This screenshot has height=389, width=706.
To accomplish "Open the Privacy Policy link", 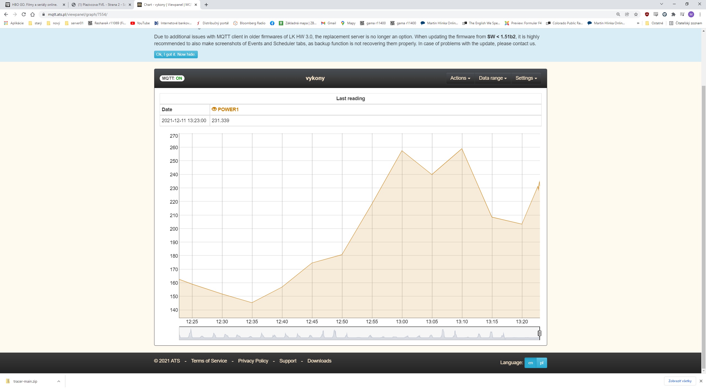I will click(253, 361).
